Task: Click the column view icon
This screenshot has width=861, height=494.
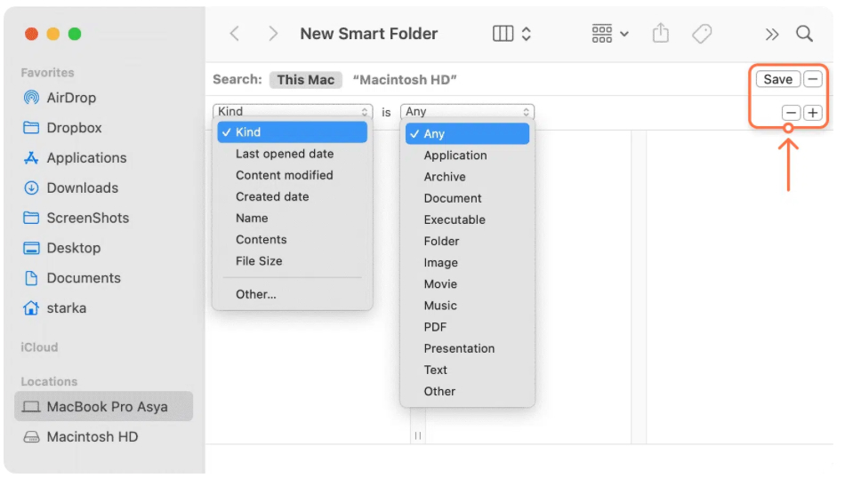Action: (503, 34)
